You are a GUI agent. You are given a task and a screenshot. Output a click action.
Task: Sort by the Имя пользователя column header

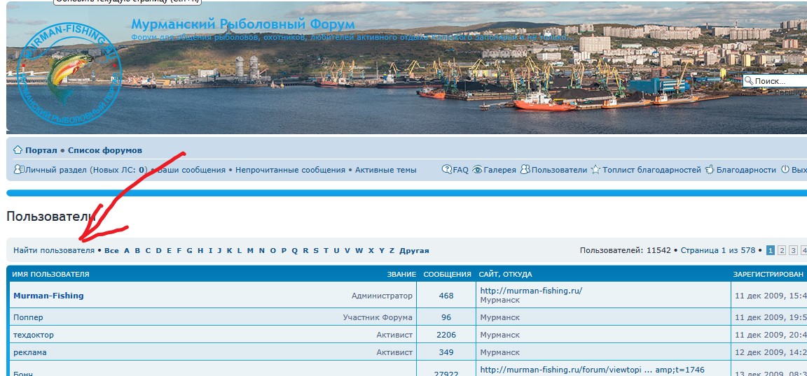click(x=50, y=275)
